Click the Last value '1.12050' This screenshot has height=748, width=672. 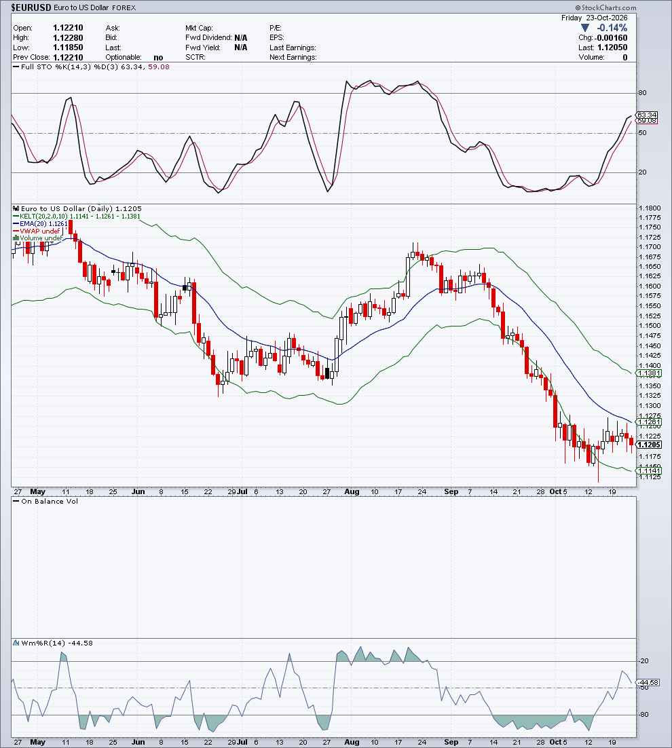point(612,48)
